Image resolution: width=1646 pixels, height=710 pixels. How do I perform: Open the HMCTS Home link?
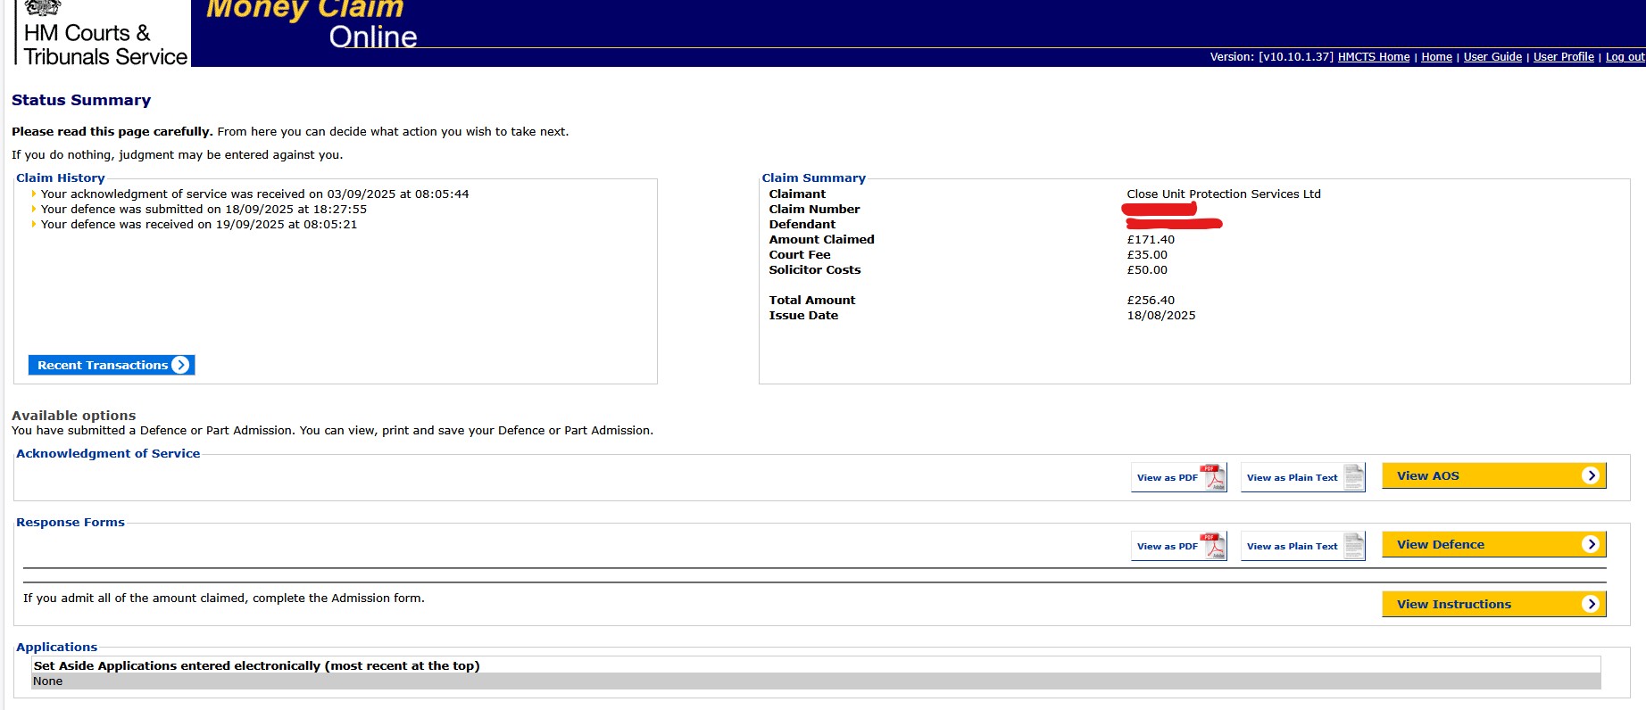click(x=1373, y=57)
